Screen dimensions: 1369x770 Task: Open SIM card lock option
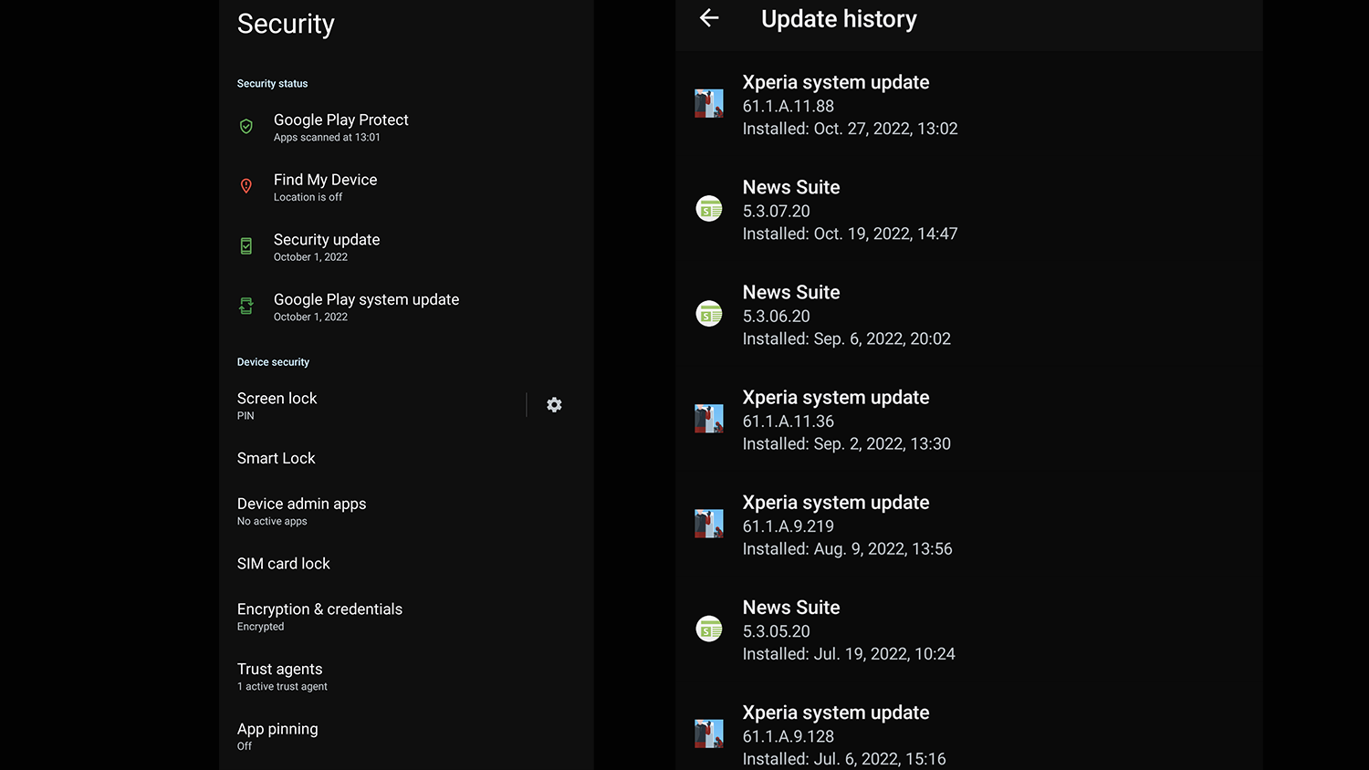(284, 564)
